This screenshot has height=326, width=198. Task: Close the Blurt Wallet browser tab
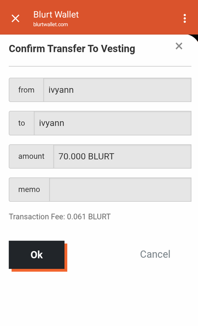[15, 18]
